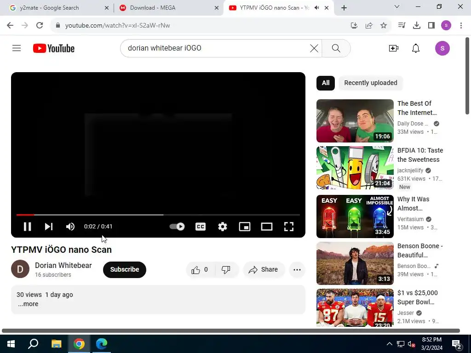The width and height of the screenshot is (471, 353).
Task: Pause the video playback
Action: pos(27,227)
